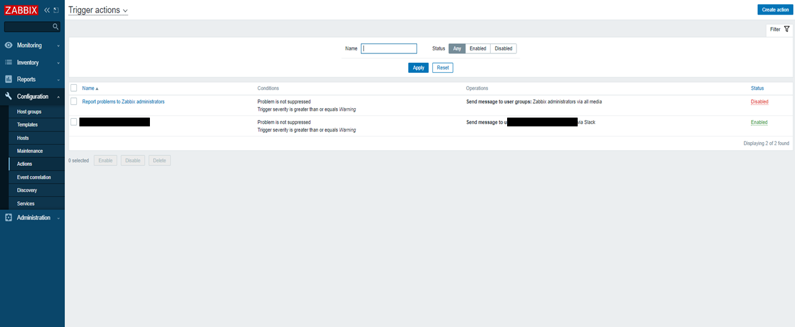Set Status filter to Disabled
Image resolution: width=795 pixels, height=327 pixels.
coord(503,48)
